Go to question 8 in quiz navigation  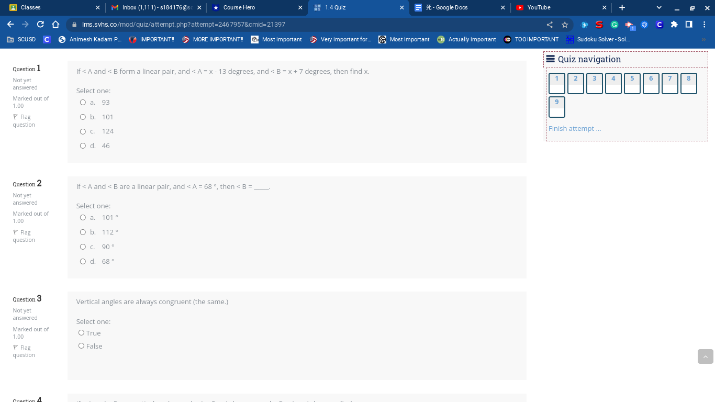[x=689, y=84]
